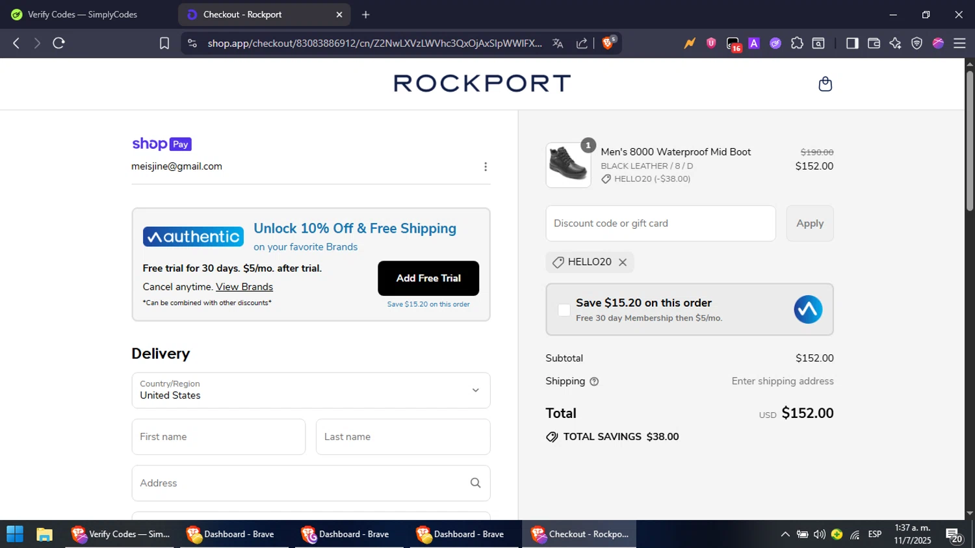Open the notification center in taskbar
This screenshot has width=975, height=548.
(x=954, y=535)
